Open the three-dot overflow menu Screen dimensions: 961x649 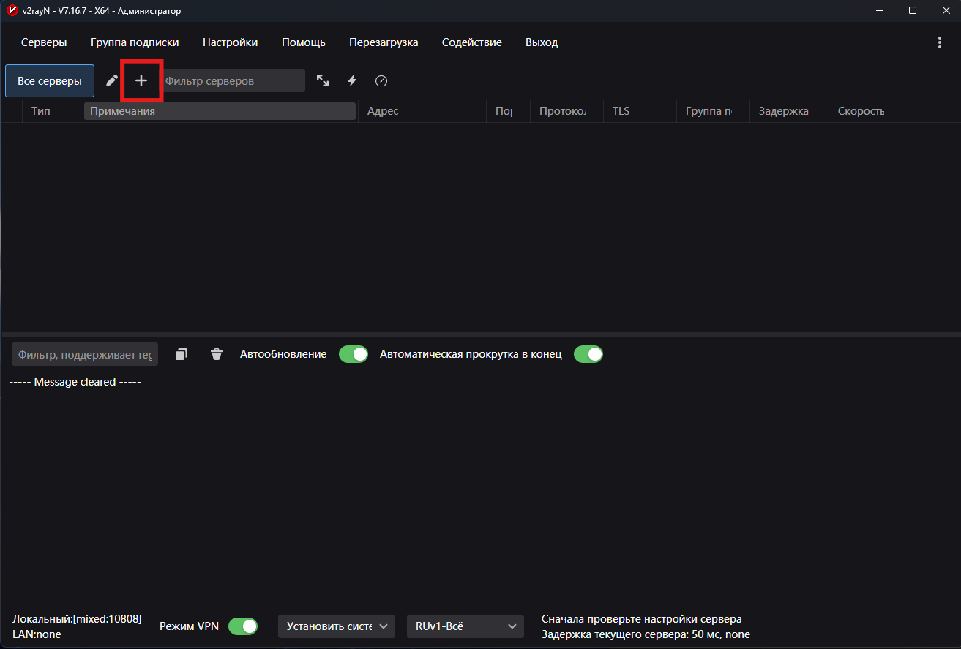(940, 42)
